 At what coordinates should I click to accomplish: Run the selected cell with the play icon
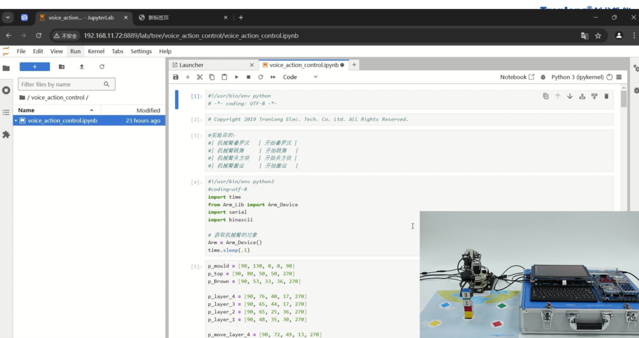click(x=237, y=77)
